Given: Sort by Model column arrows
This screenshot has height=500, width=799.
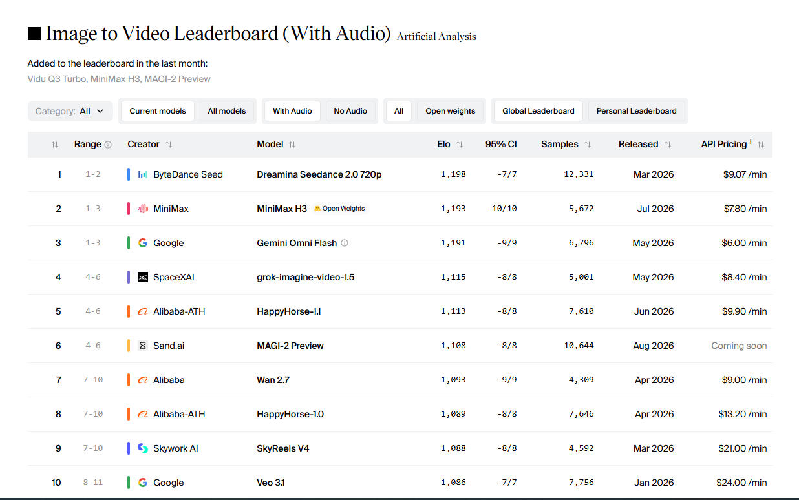Looking at the screenshot, I should coord(292,145).
